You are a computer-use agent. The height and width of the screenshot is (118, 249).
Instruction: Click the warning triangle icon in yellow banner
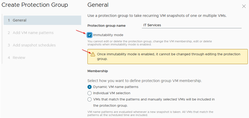click(x=93, y=54)
